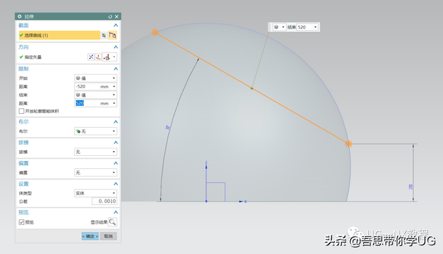Select the upper-left star endpoint of orange line
This screenshot has width=443, height=254.
pyautogui.click(x=154, y=32)
